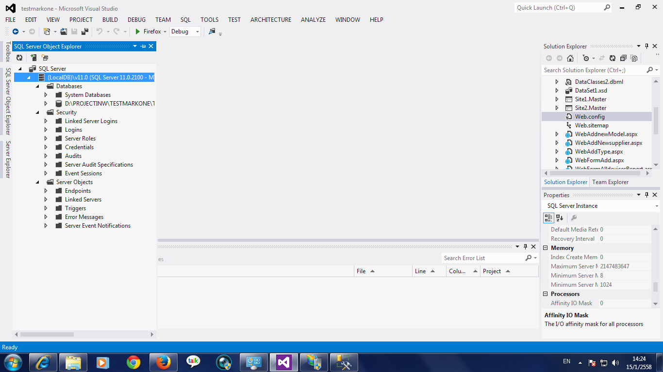
Task: Select the (LocalDB)\v11.0 server node
Action: click(84, 77)
